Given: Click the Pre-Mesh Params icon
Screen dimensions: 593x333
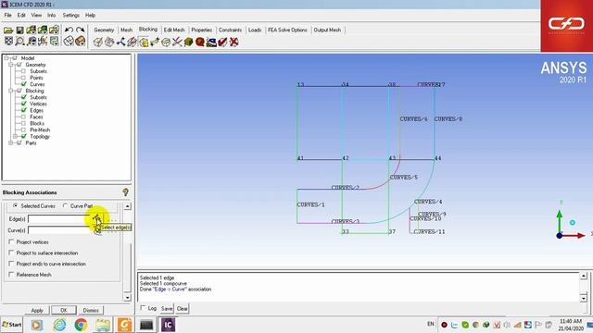Looking at the screenshot, I should pyautogui.click(x=188, y=42).
